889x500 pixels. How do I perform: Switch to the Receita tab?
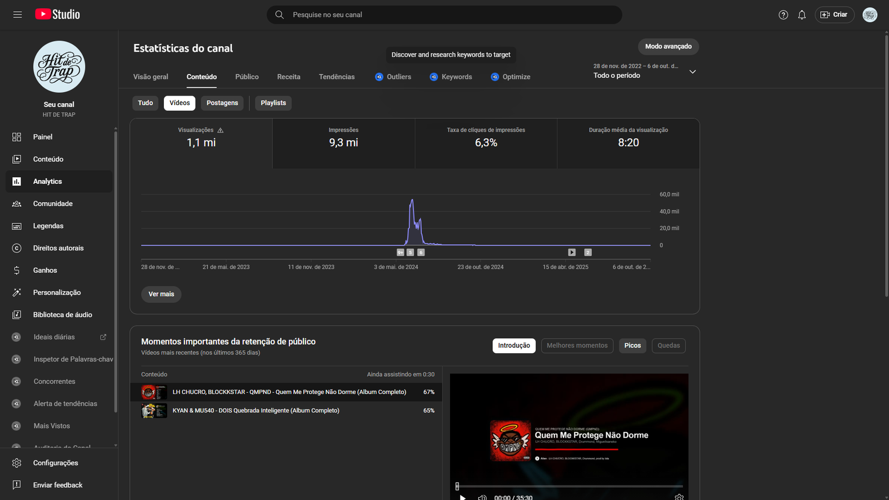point(288,77)
